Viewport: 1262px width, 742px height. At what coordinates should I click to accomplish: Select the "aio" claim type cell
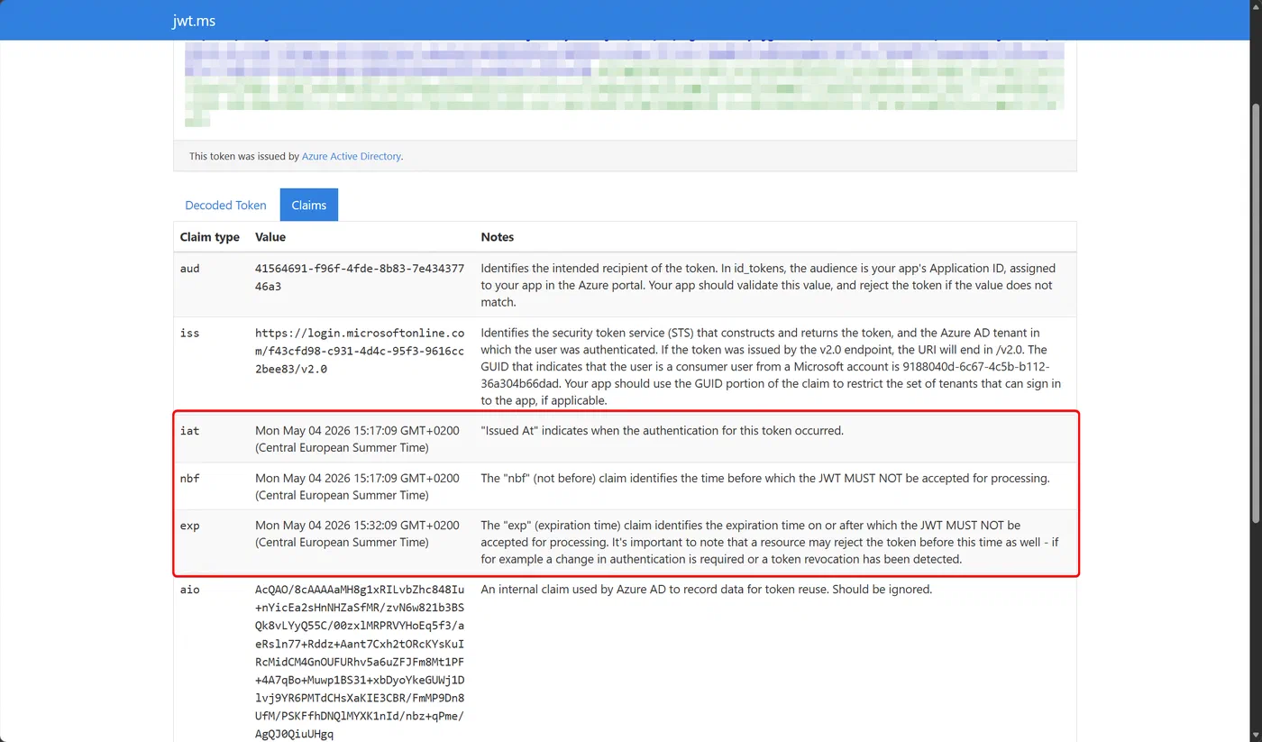point(189,590)
